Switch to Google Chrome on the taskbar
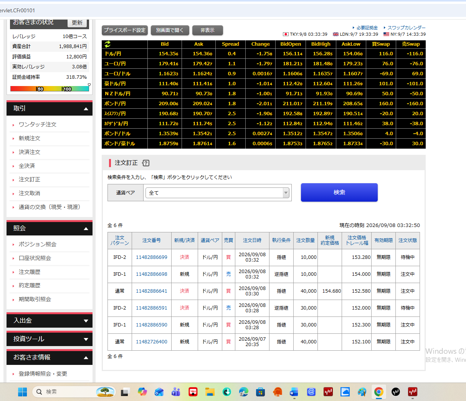The image size is (466, 401). click(x=378, y=392)
